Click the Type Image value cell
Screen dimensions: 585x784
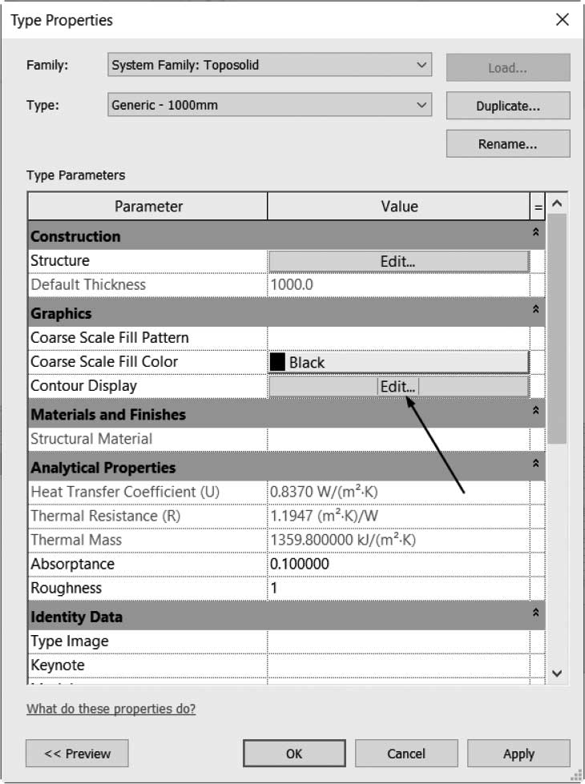[399, 641]
